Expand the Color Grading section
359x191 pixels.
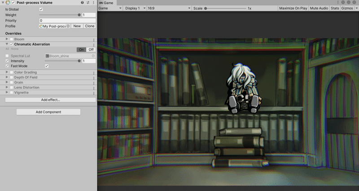7,72
